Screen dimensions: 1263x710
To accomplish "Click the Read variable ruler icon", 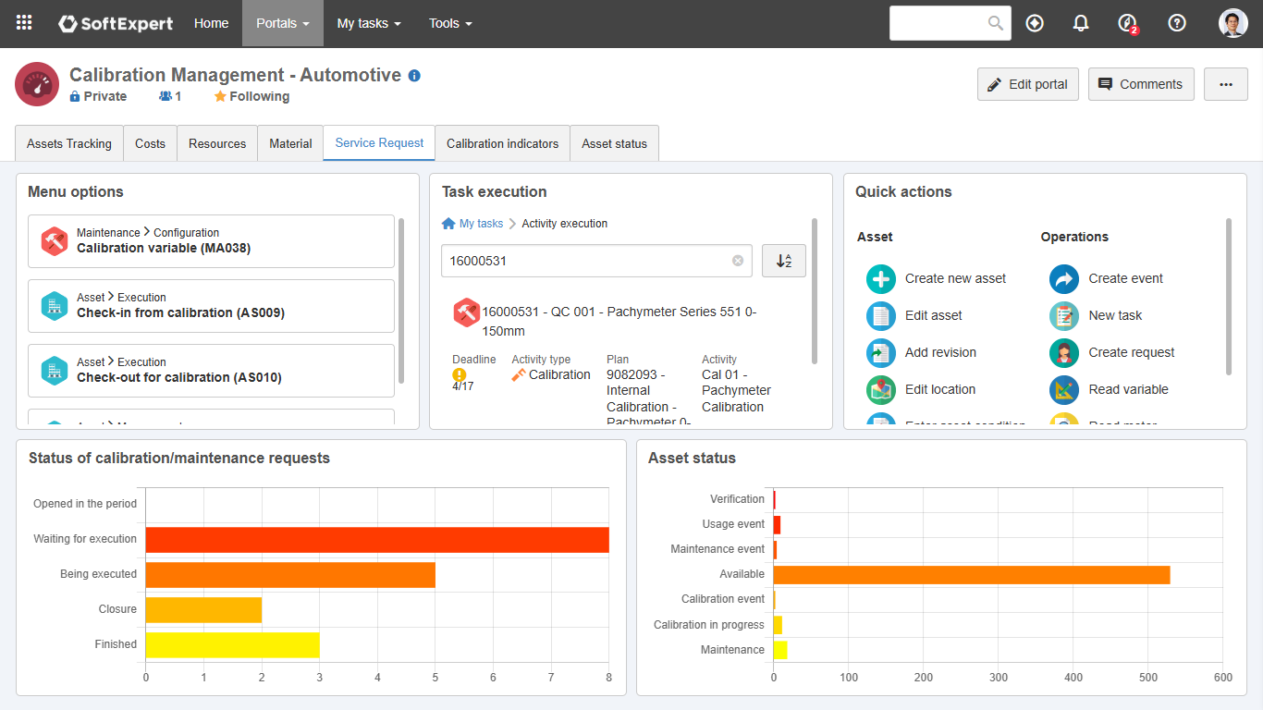I will point(1064,389).
